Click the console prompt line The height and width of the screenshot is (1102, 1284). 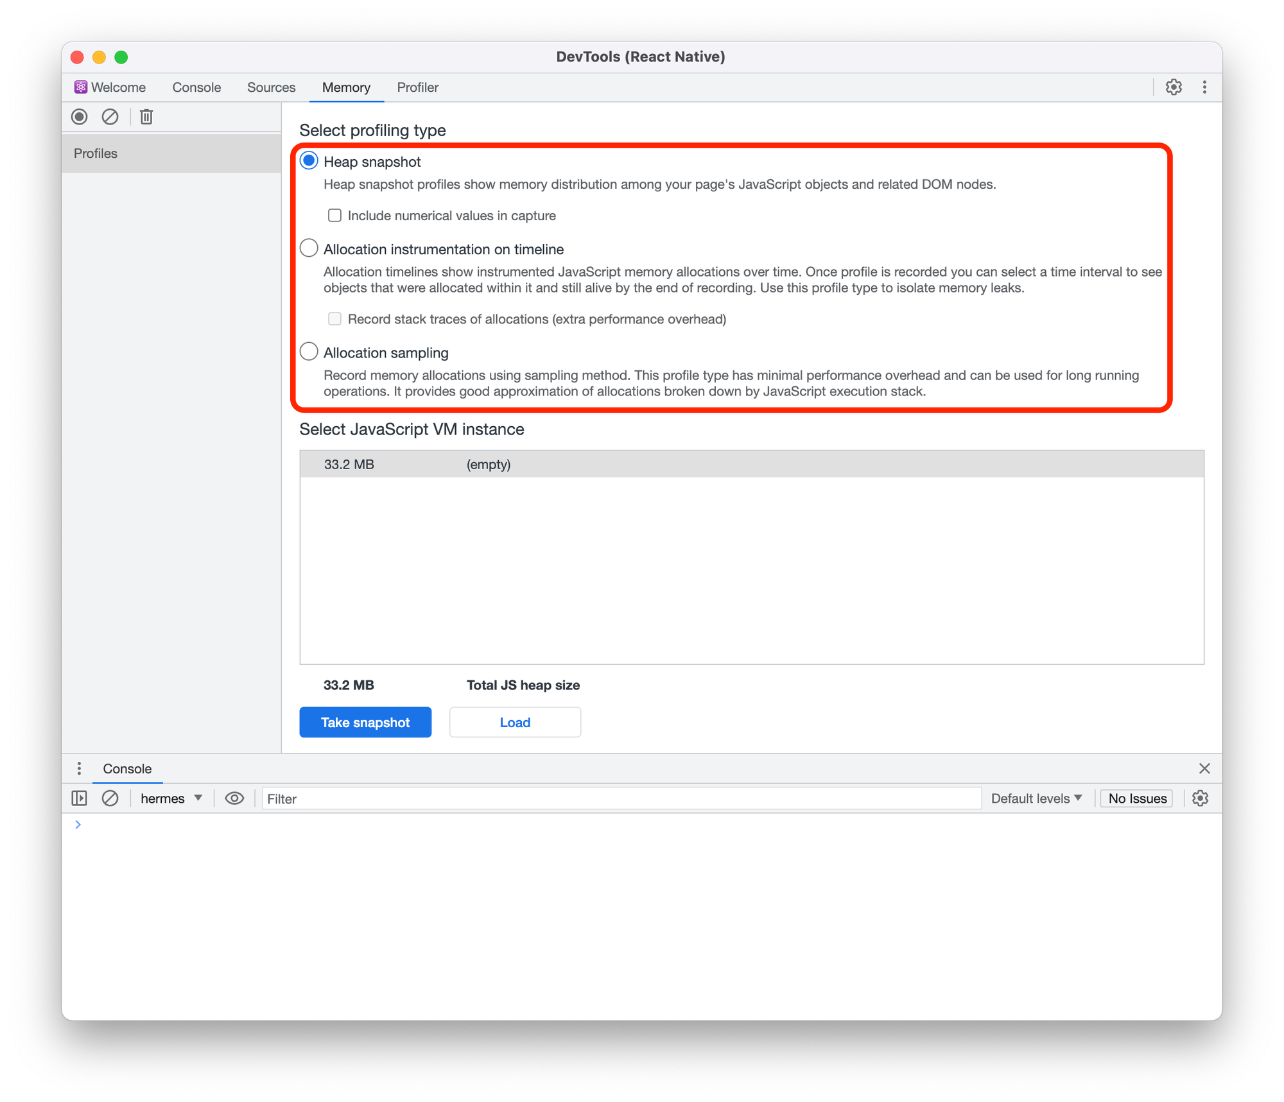[x=642, y=824]
